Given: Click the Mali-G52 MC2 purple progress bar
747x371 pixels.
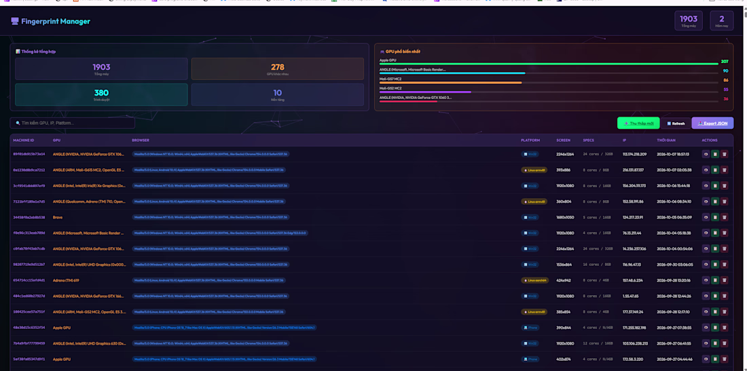Looking at the screenshot, I should [x=425, y=92].
